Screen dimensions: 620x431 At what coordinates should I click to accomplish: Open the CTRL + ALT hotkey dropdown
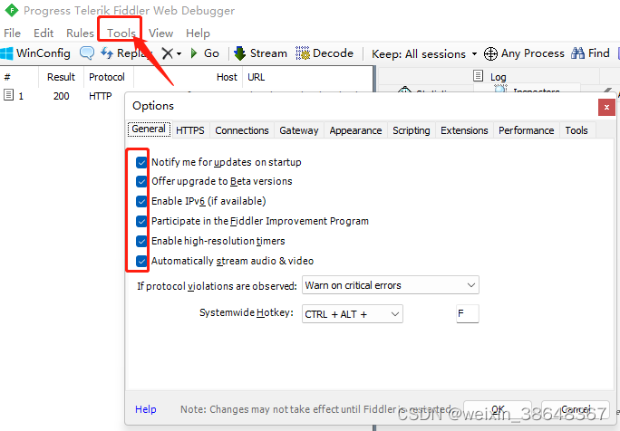(x=353, y=314)
